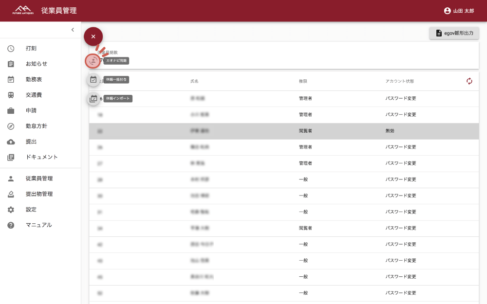Click the 休暇一括付与 calendar icon
Viewport: 487px width, 304px height.
93,80
